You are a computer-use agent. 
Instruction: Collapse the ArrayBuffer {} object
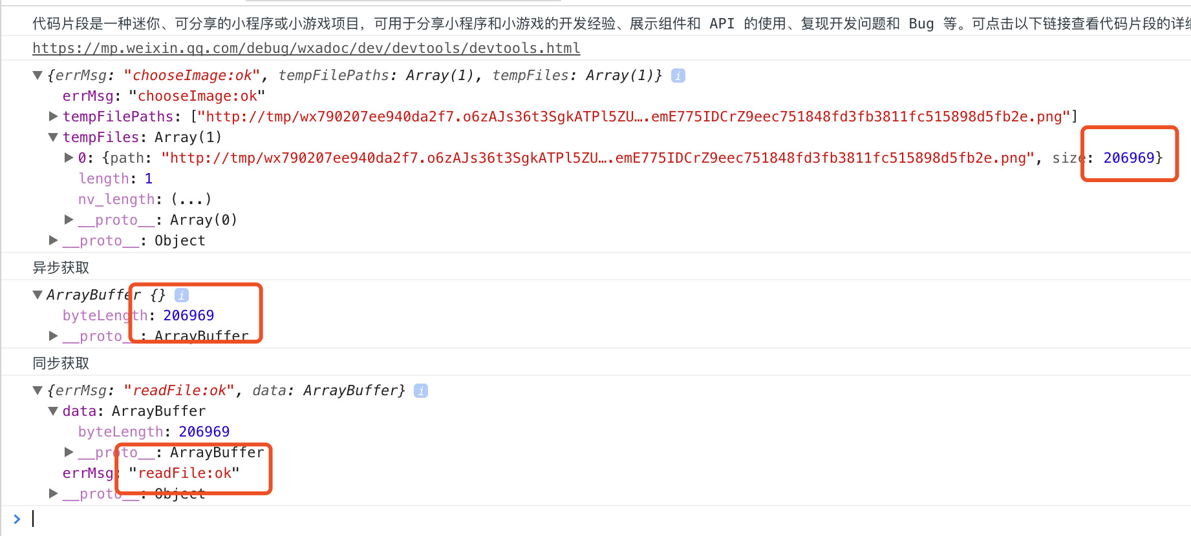(x=38, y=295)
